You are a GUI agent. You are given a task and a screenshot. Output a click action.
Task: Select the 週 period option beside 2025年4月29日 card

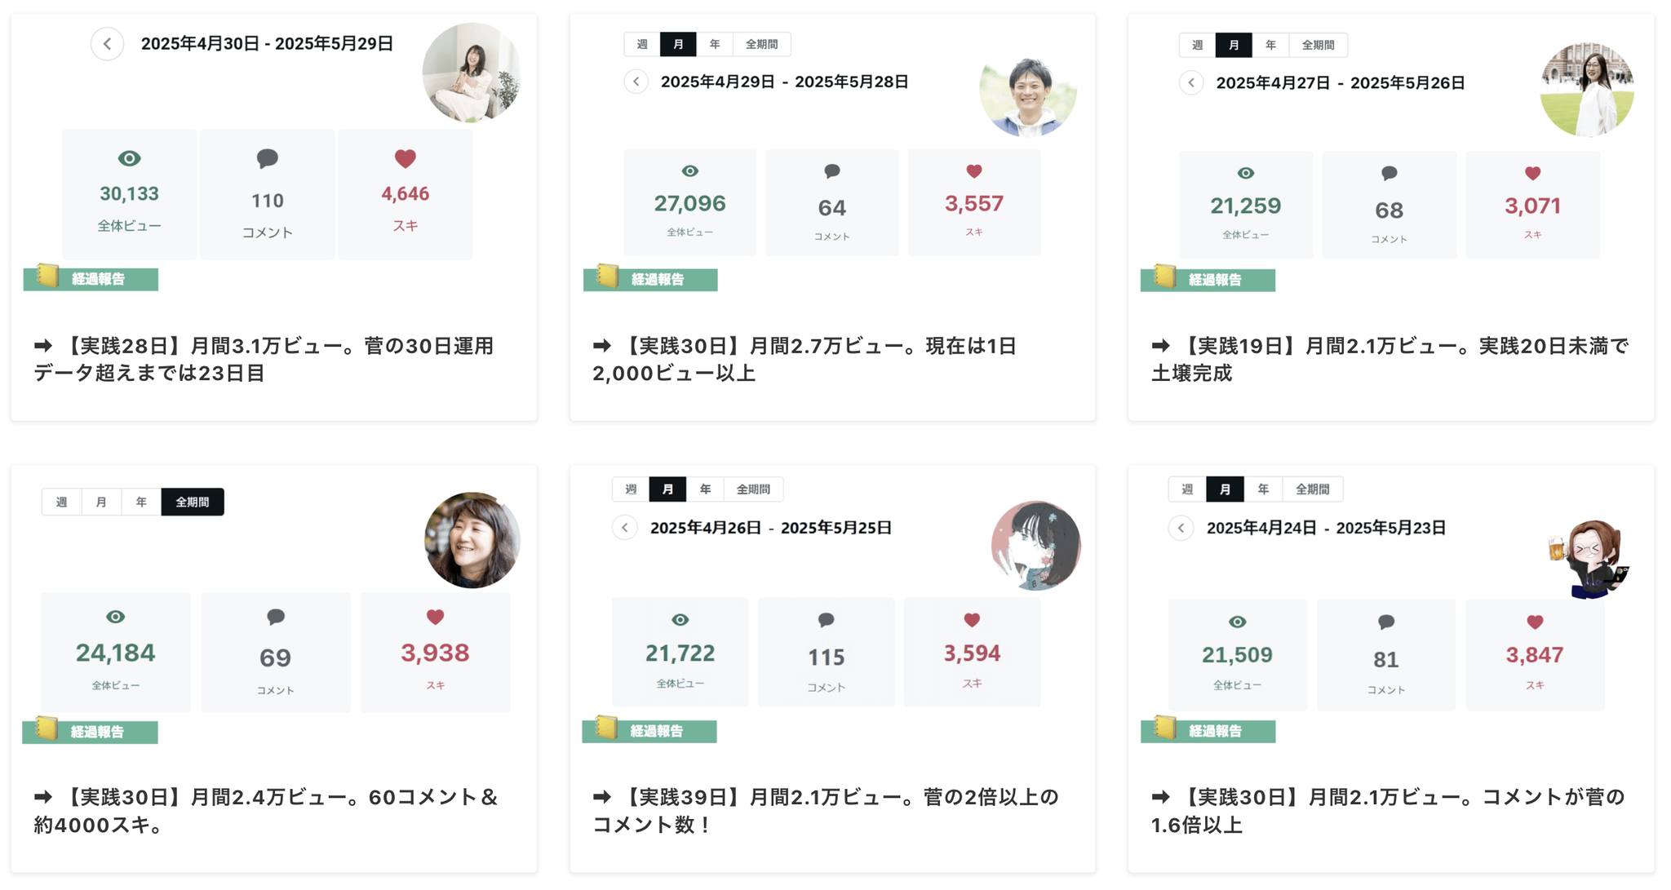pos(642,44)
